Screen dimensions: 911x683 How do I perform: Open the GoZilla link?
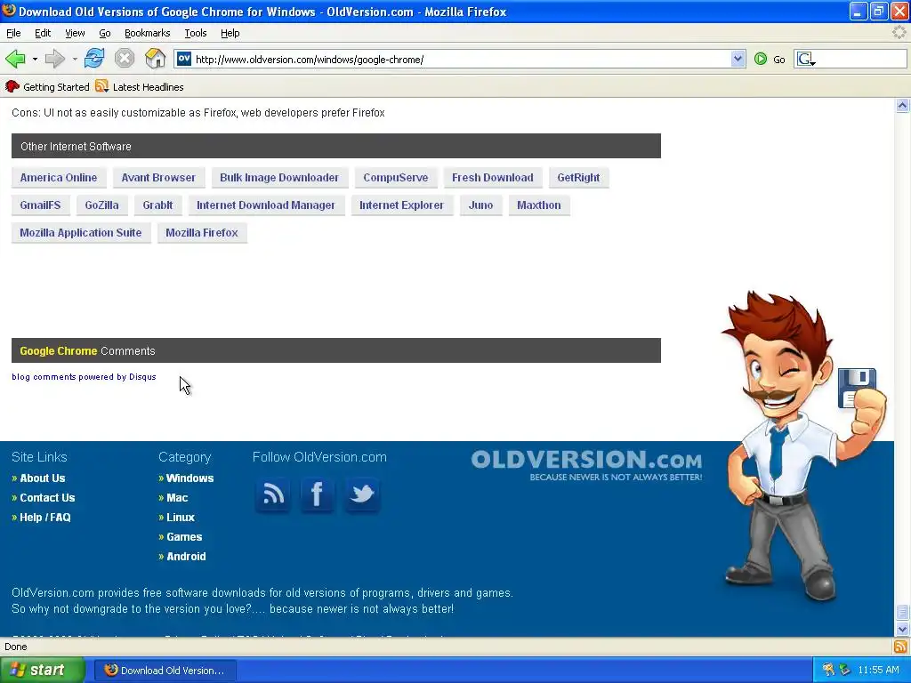pyautogui.click(x=101, y=205)
